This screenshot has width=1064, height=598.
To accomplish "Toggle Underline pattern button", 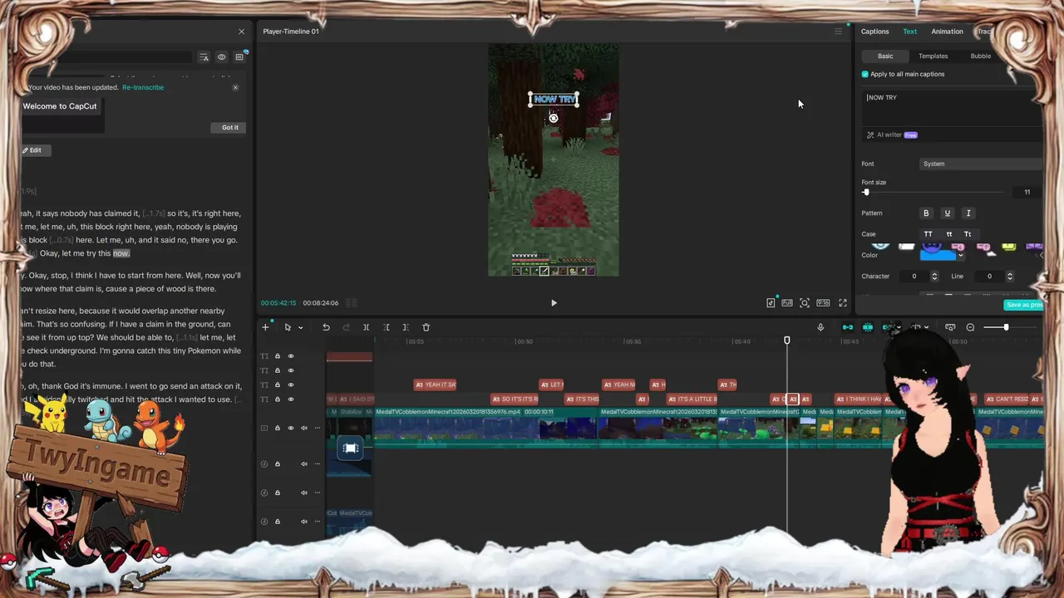I will pos(947,213).
